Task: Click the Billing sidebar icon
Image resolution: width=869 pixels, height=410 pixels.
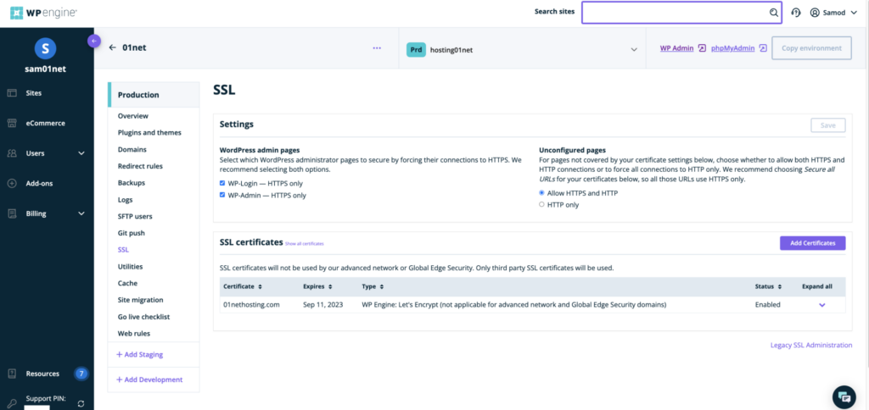Action: pos(12,213)
